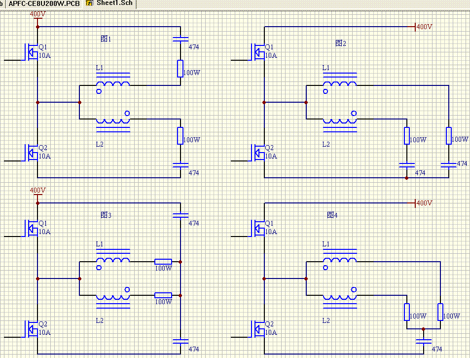This screenshot has width=470, height=358.
Task: Select 474 capacitor on 400V rail in 图3
Action: (181, 215)
